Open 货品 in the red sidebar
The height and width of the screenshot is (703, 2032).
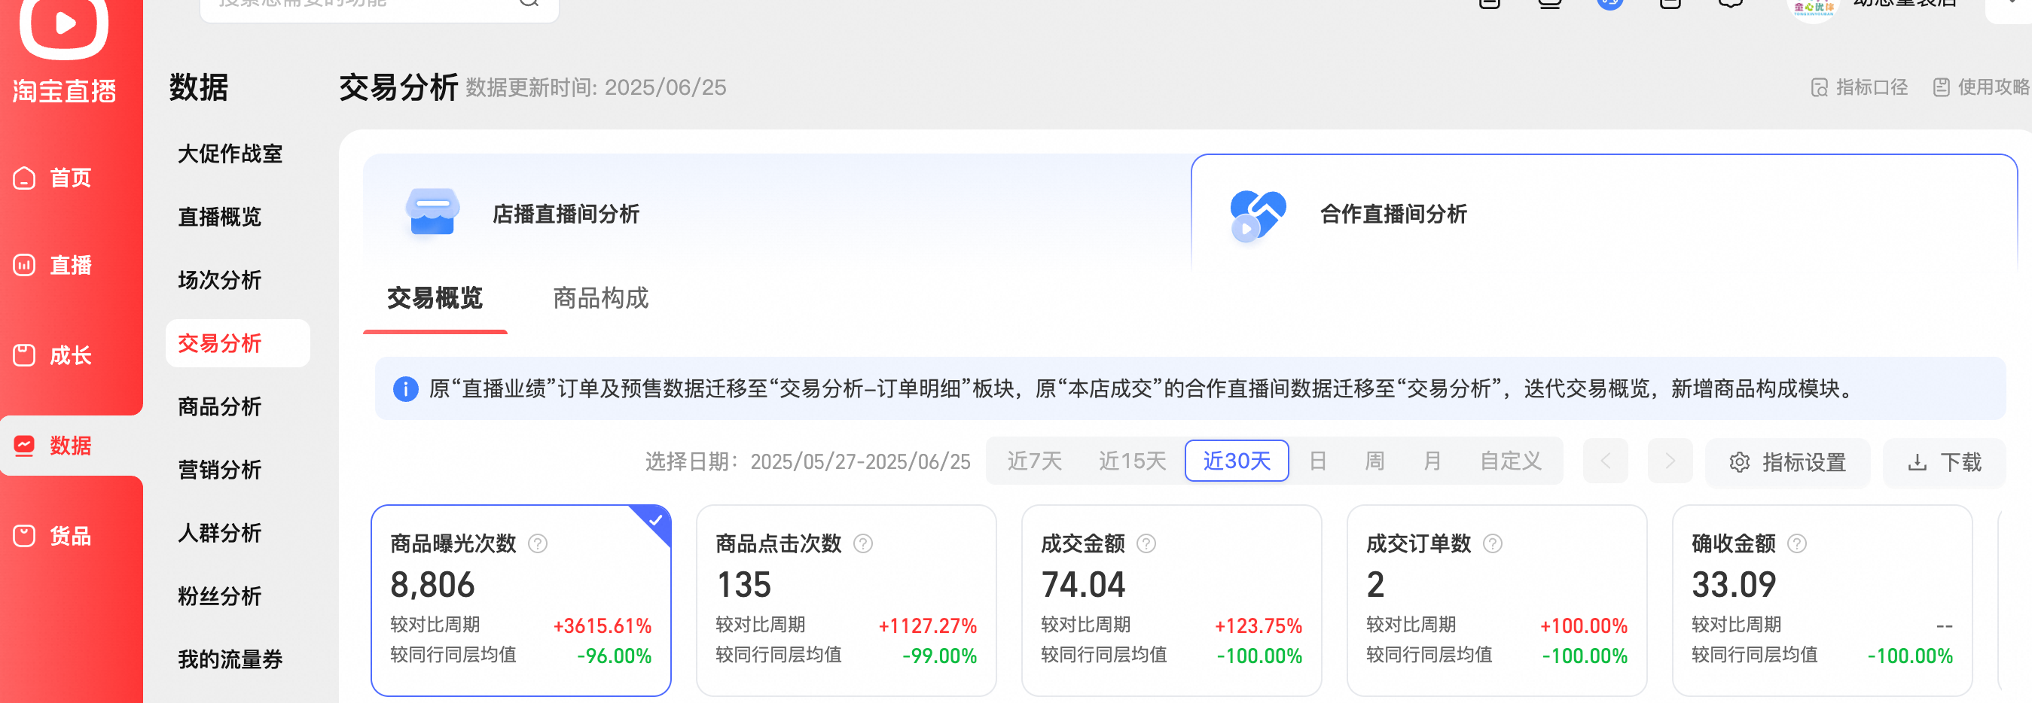53,537
